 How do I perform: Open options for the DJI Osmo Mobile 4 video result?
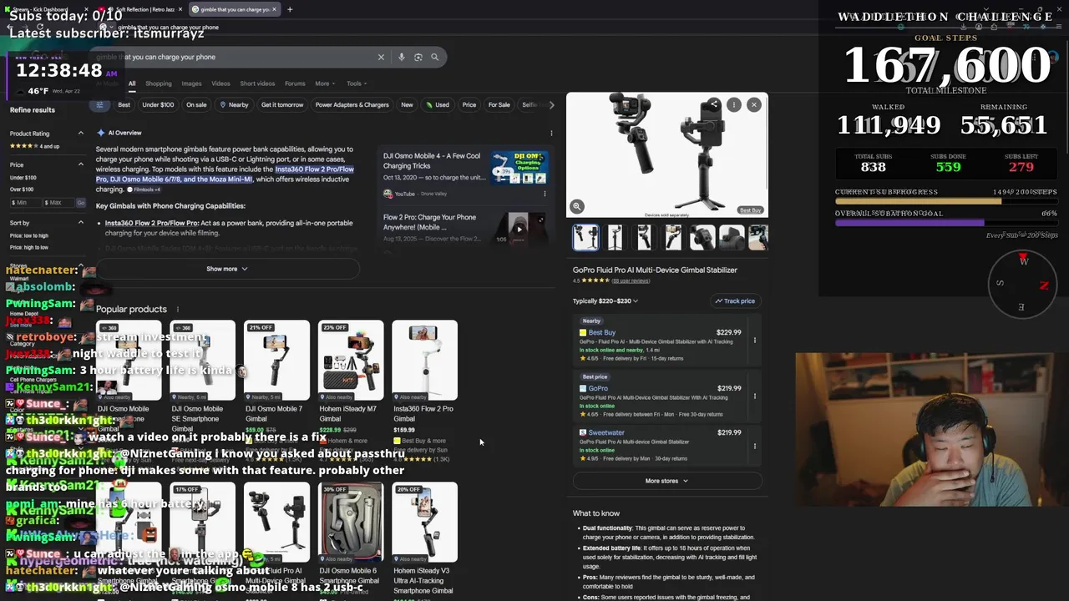545,194
